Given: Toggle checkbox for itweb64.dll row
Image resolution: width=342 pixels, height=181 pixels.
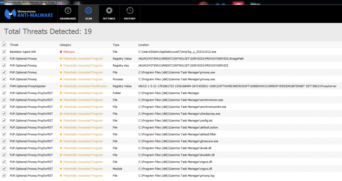Looking at the screenshot, I should point(4,155).
